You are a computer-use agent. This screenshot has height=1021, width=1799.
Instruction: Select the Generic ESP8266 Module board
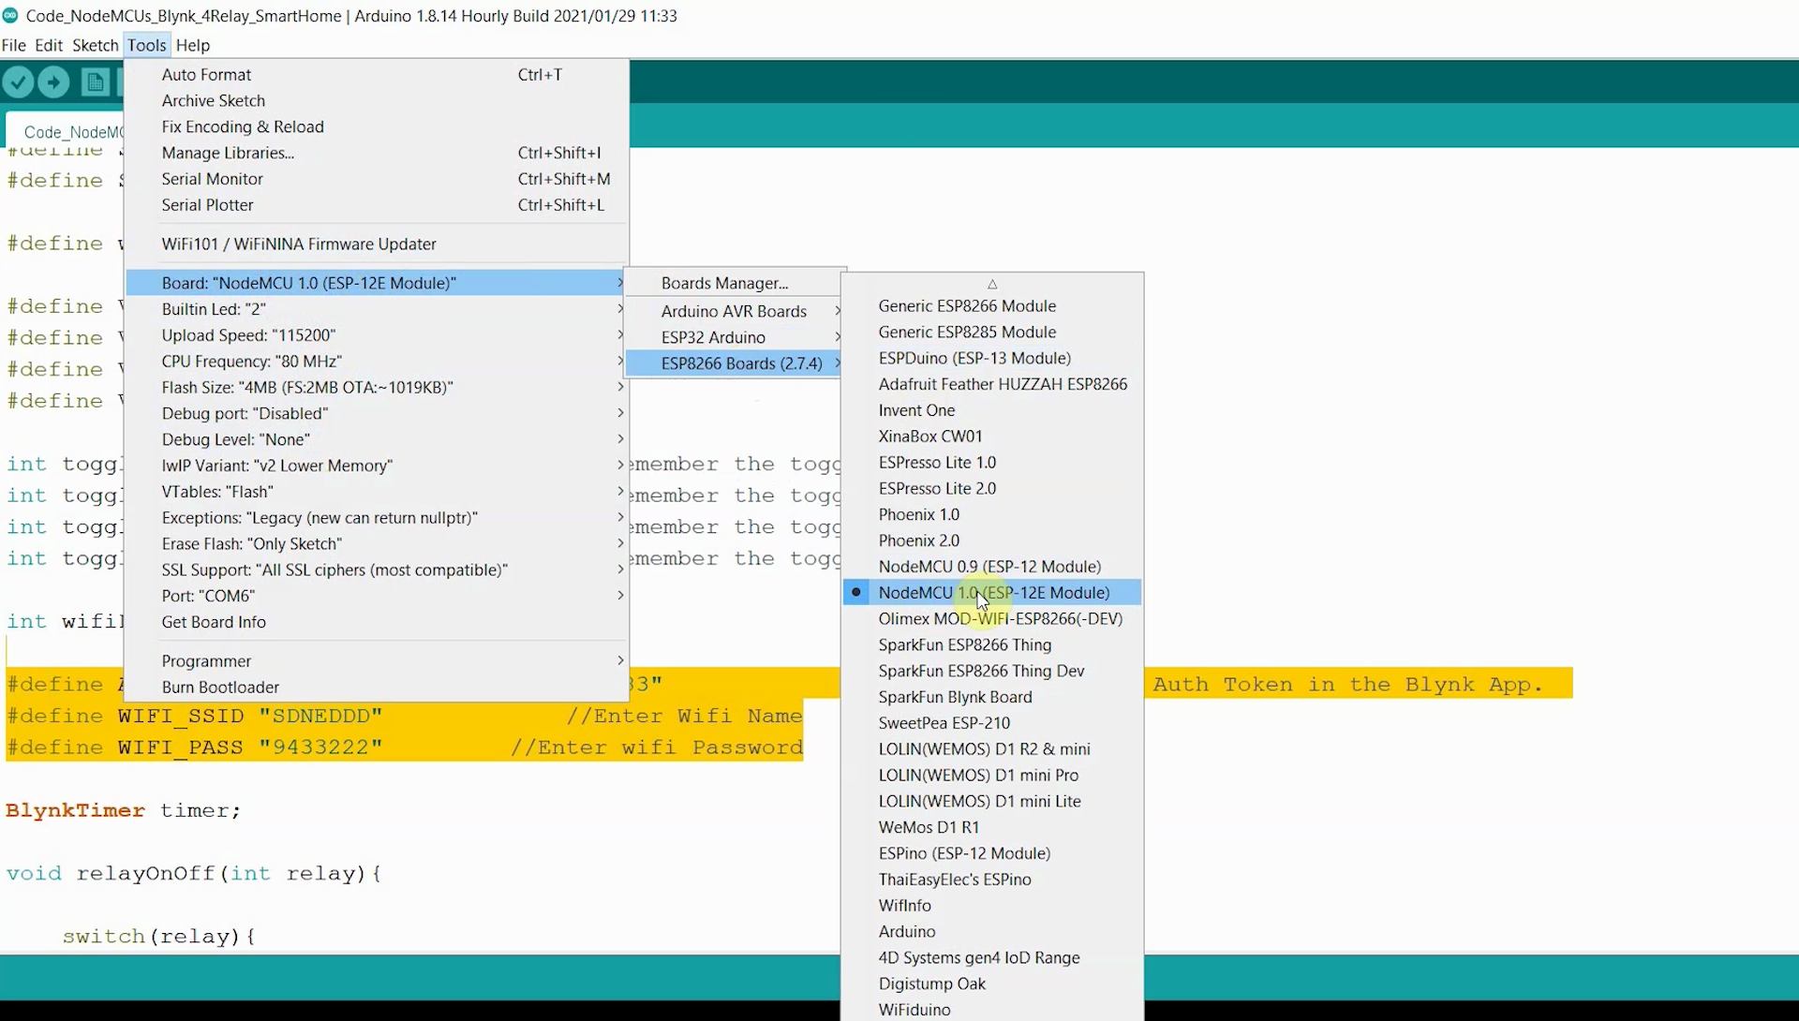point(966,305)
